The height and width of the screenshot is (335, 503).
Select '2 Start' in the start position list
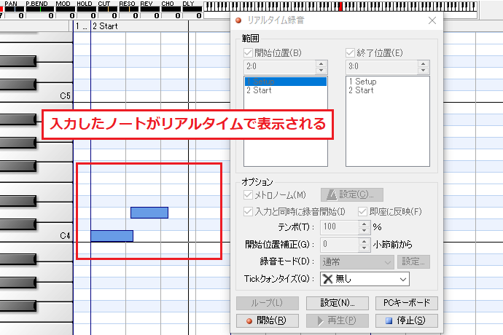(x=259, y=91)
